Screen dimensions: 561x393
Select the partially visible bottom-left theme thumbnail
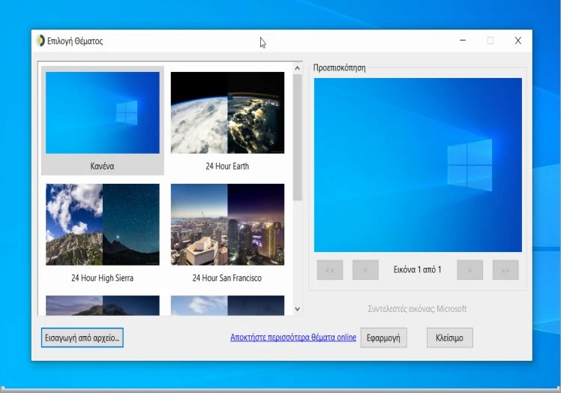(103, 305)
